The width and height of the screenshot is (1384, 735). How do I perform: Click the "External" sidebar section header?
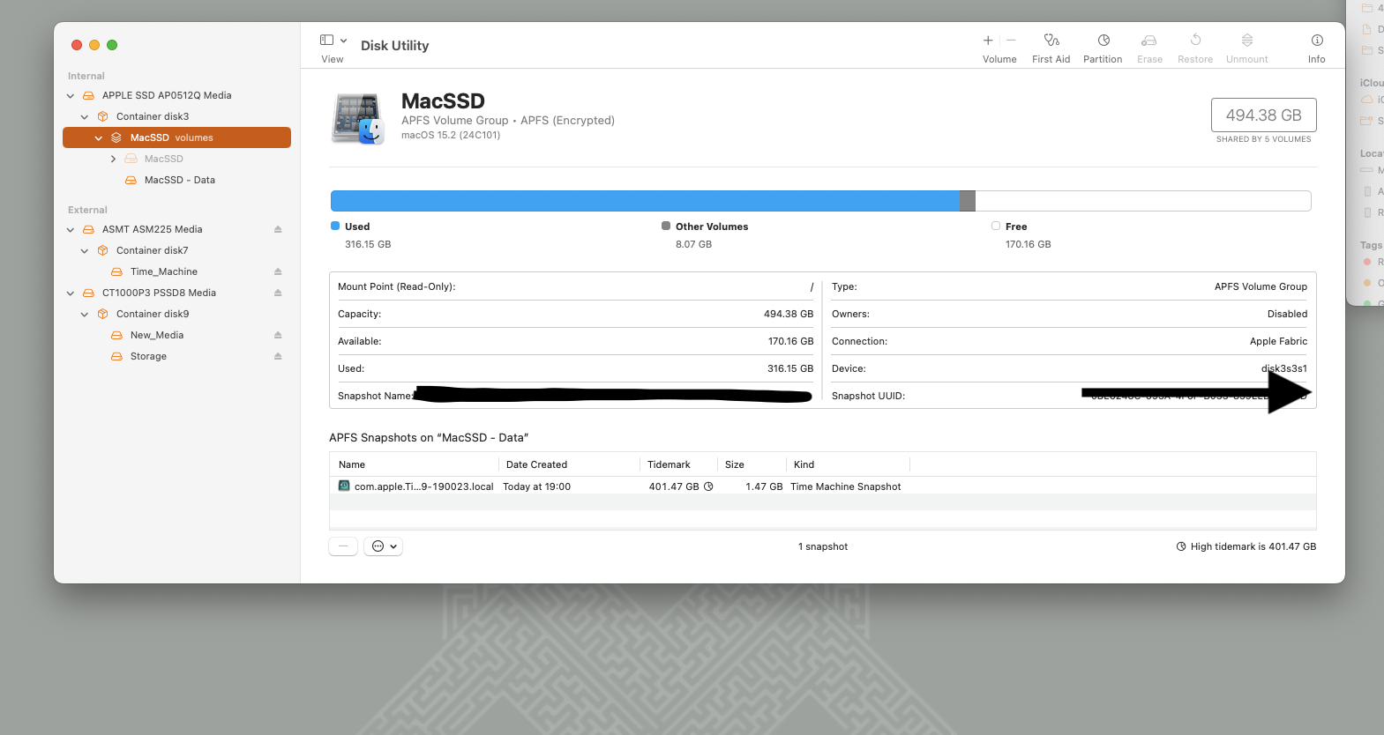pyautogui.click(x=87, y=210)
